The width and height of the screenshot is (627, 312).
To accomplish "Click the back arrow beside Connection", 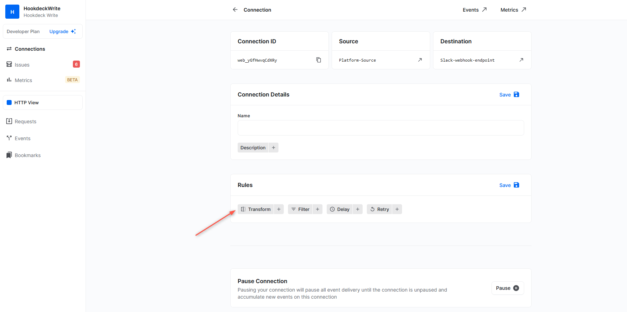I will pyautogui.click(x=235, y=10).
